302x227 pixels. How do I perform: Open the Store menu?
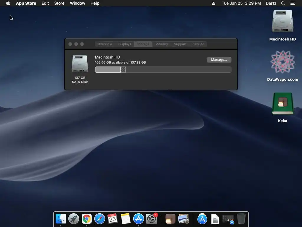click(59, 3)
